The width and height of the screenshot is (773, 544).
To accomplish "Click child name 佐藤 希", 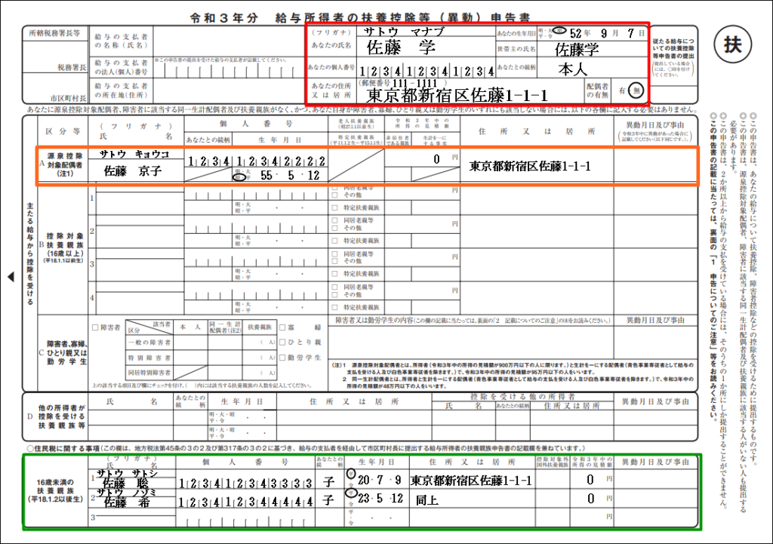I will 126,502.
